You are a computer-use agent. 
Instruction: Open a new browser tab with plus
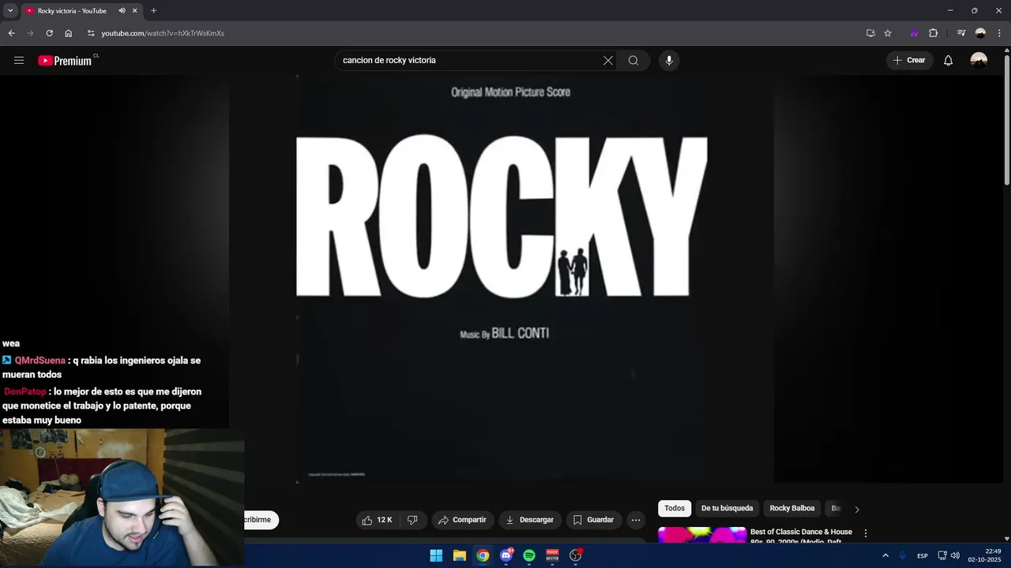[x=153, y=11]
